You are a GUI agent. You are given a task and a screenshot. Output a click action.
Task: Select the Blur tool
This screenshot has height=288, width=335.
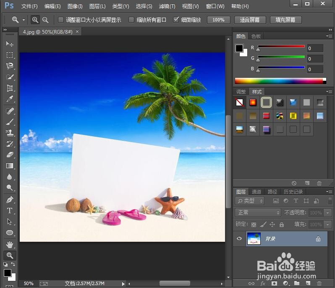[x=9, y=177]
